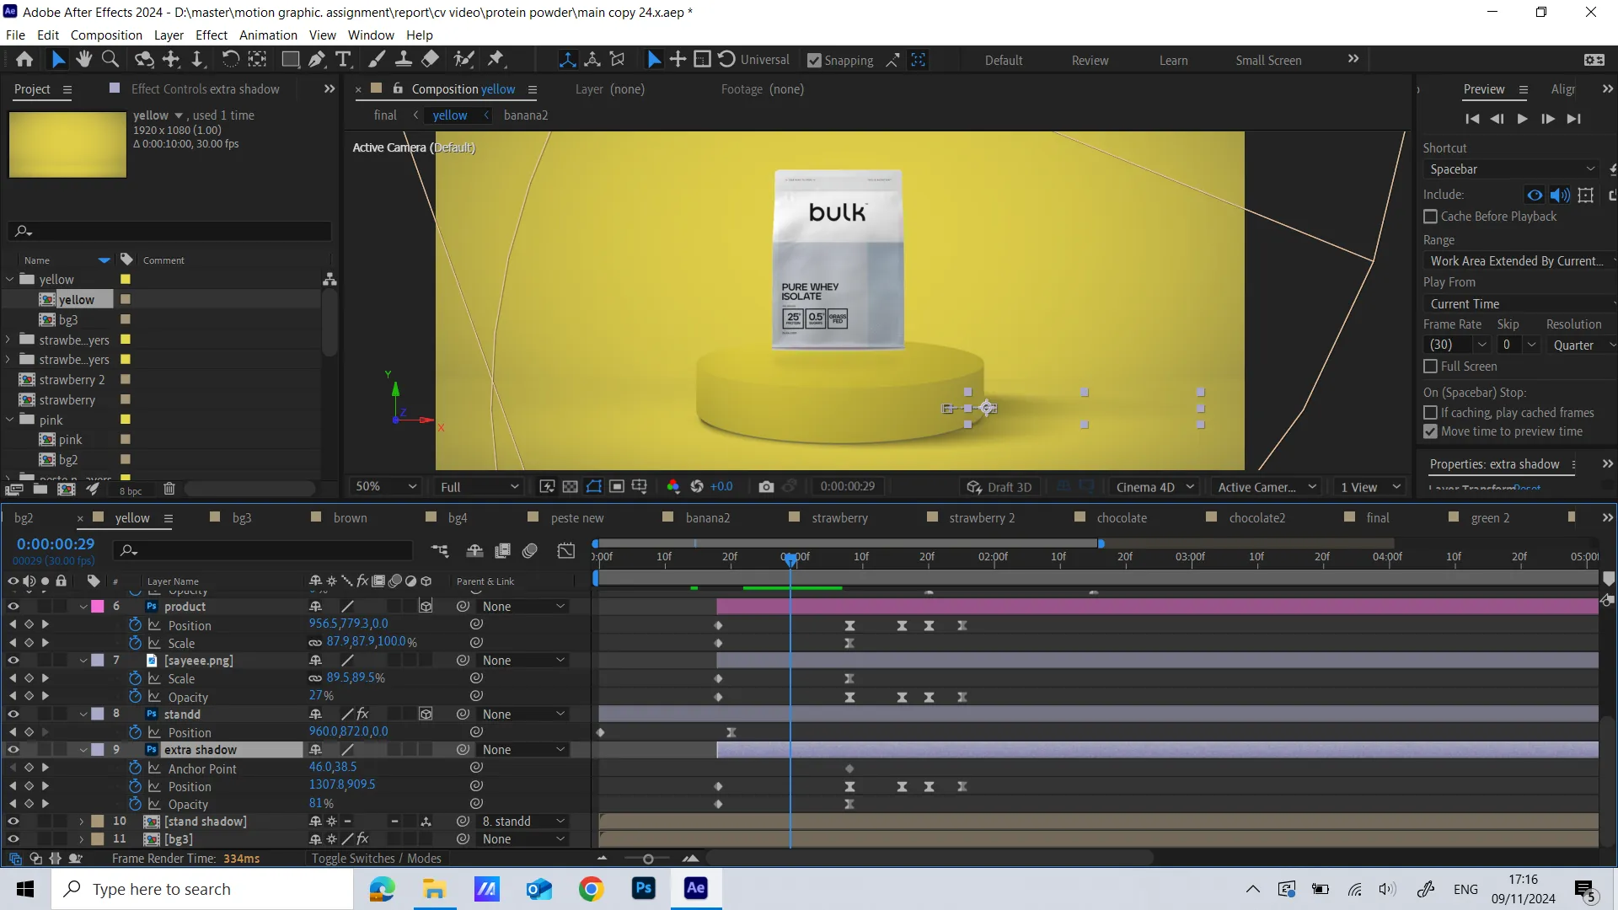Viewport: 1618px width, 910px height.
Task: Toggle transparency grid in viewer
Action: [x=571, y=486]
